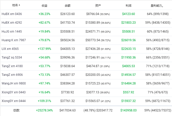Sort table by 盈利能力 column header
Screen dimensions: 172x116
[157, 6]
